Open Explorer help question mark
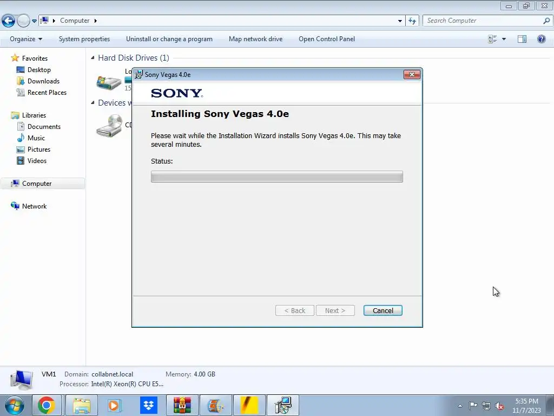Viewport: 554px width, 416px height. tap(541, 39)
